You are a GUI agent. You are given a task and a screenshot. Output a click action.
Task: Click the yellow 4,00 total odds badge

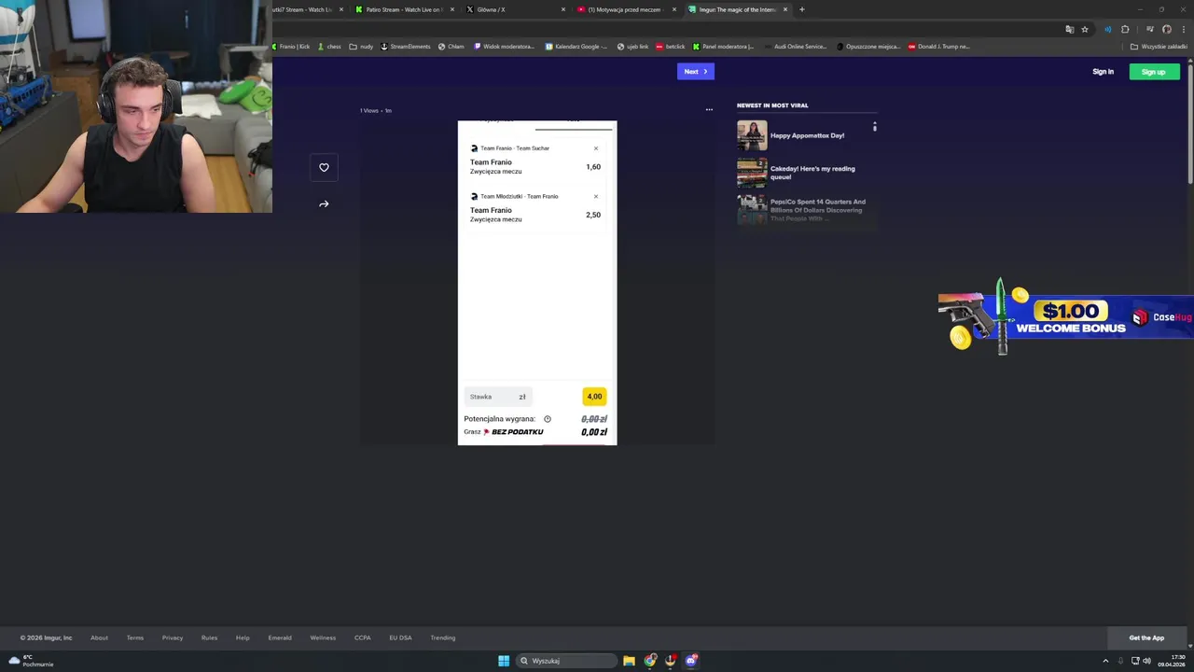[594, 397]
